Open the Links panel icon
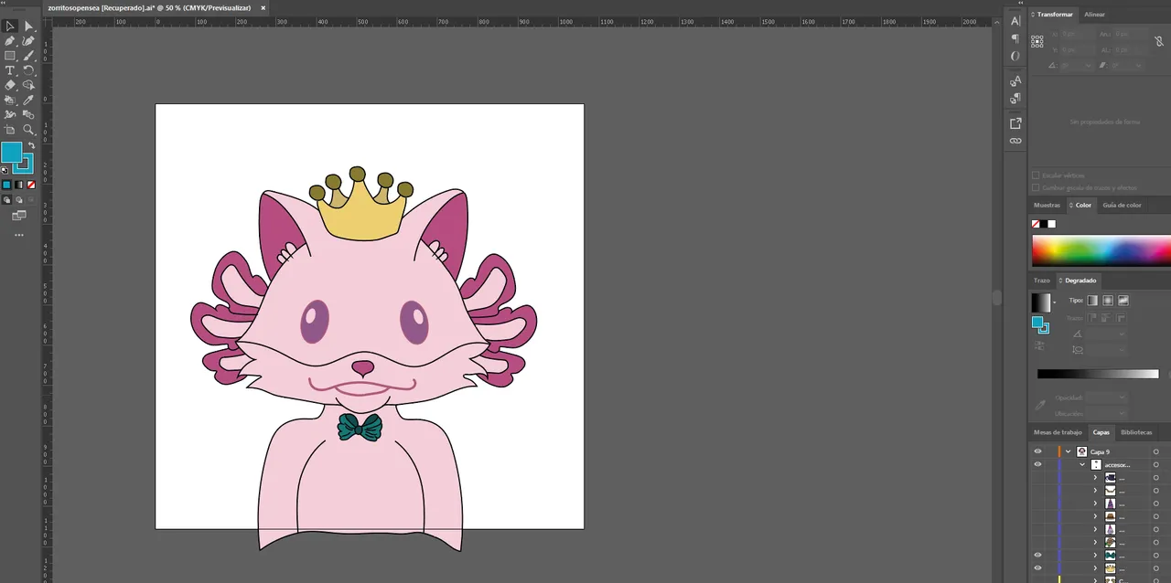1171x583 pixels. pyautogui.click(x=1015, y=141)
